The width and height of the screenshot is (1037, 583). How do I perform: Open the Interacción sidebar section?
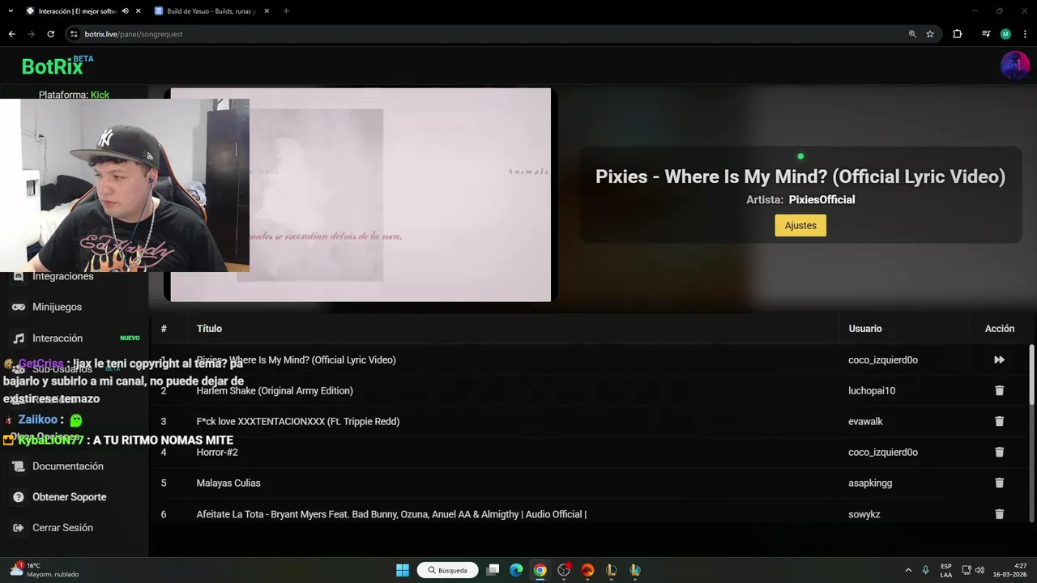pyautogui.click(x=58, y=338)
